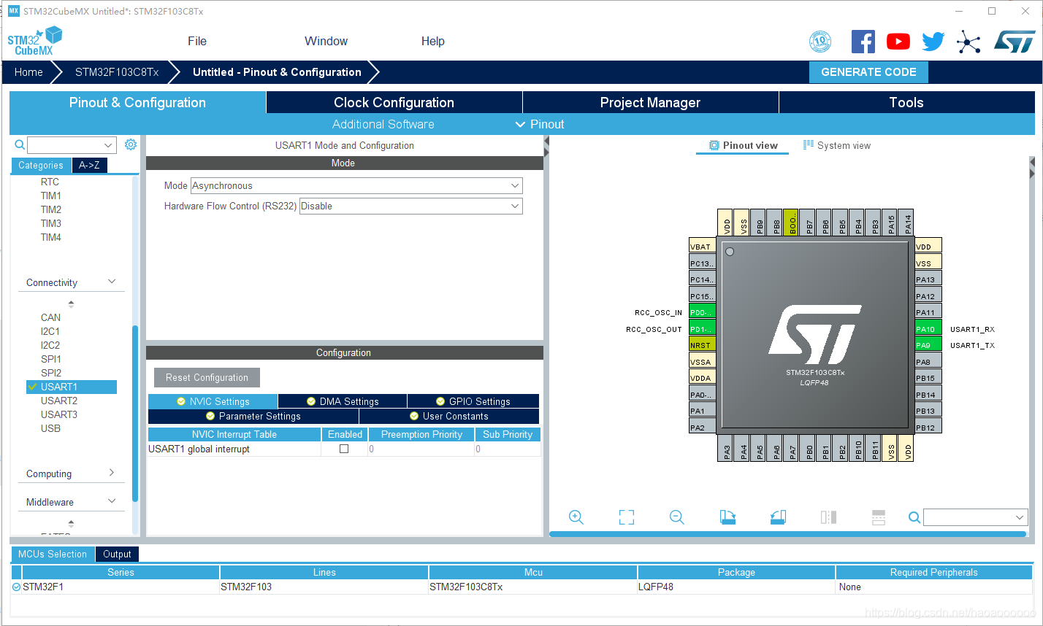Viewport: 1043px width, 626px height.
Task: Enable USART1 global interrupt checkbox
Action: click(x=344, y=449)
